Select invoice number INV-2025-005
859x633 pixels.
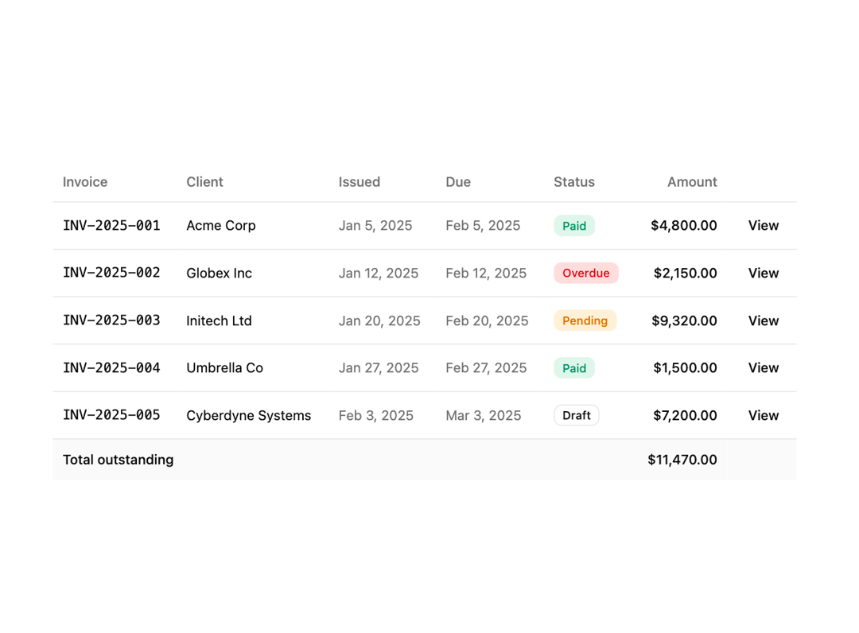point(111,415)
